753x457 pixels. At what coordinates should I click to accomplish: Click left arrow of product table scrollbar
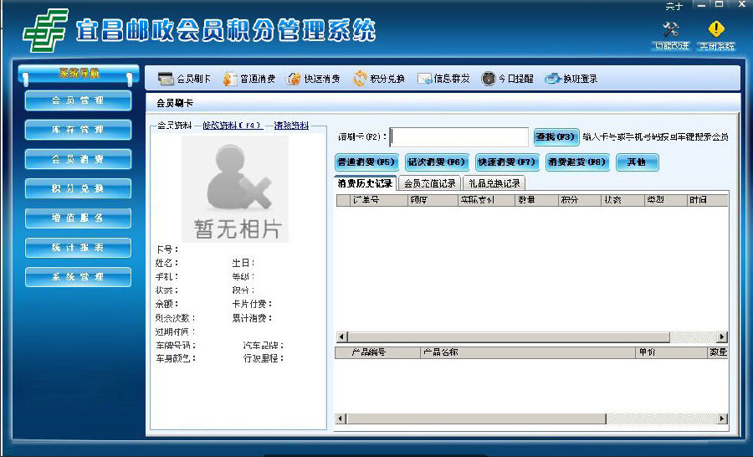point(341,418)
